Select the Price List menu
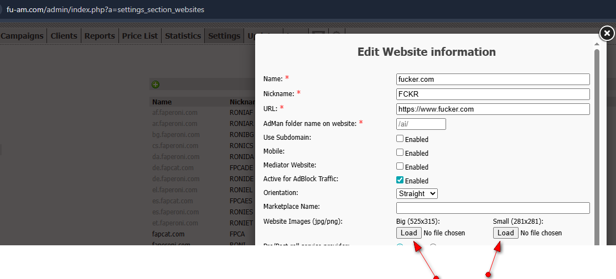Viewport: 616px width, 279px height. coord(140,36)
